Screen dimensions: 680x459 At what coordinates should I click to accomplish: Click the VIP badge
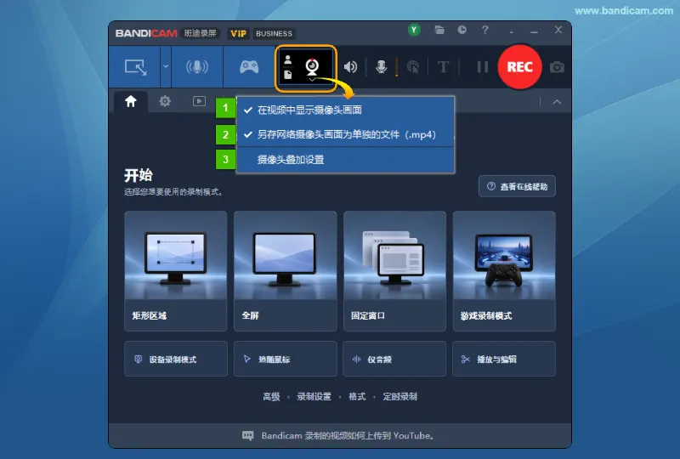pos(238,33)
